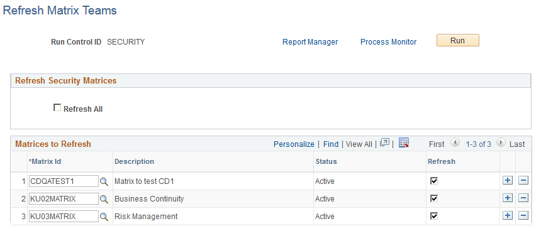Screen dimensions: 541x231
Task: Open lookup magnifier for CDQATEST1 matrix
Action: [x=104, y=181]
